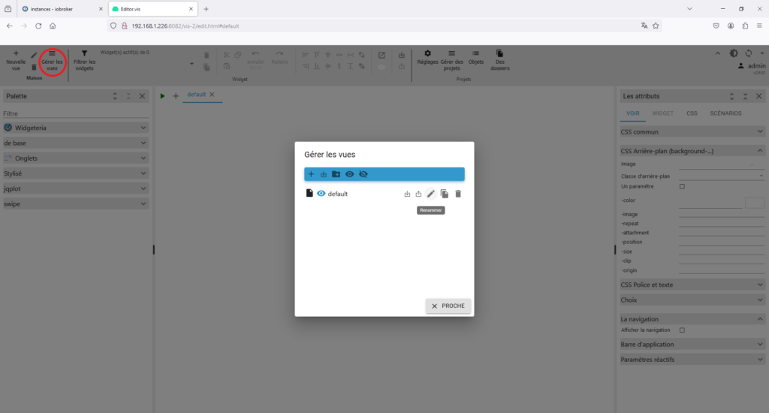Hide all views with the crossed-eye icon
769x413 pixels.
click(363, 174)
